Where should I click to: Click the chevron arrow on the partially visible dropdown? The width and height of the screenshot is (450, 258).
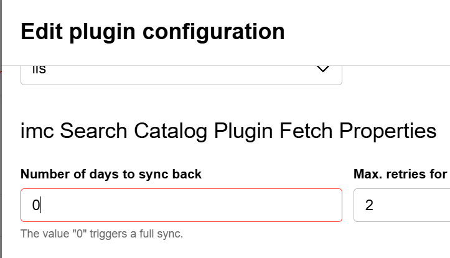click(x=322, y=70)
